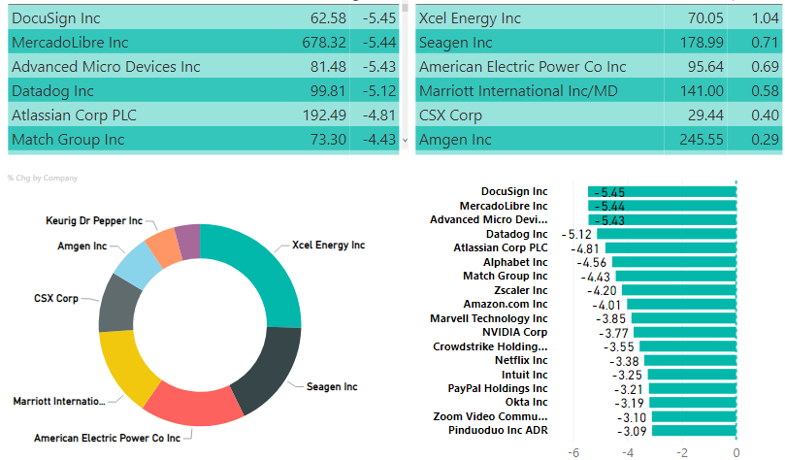Screen dimensions: 785x460
Task: Select Match Group Inc table row
Action: [x=203, y=140]
